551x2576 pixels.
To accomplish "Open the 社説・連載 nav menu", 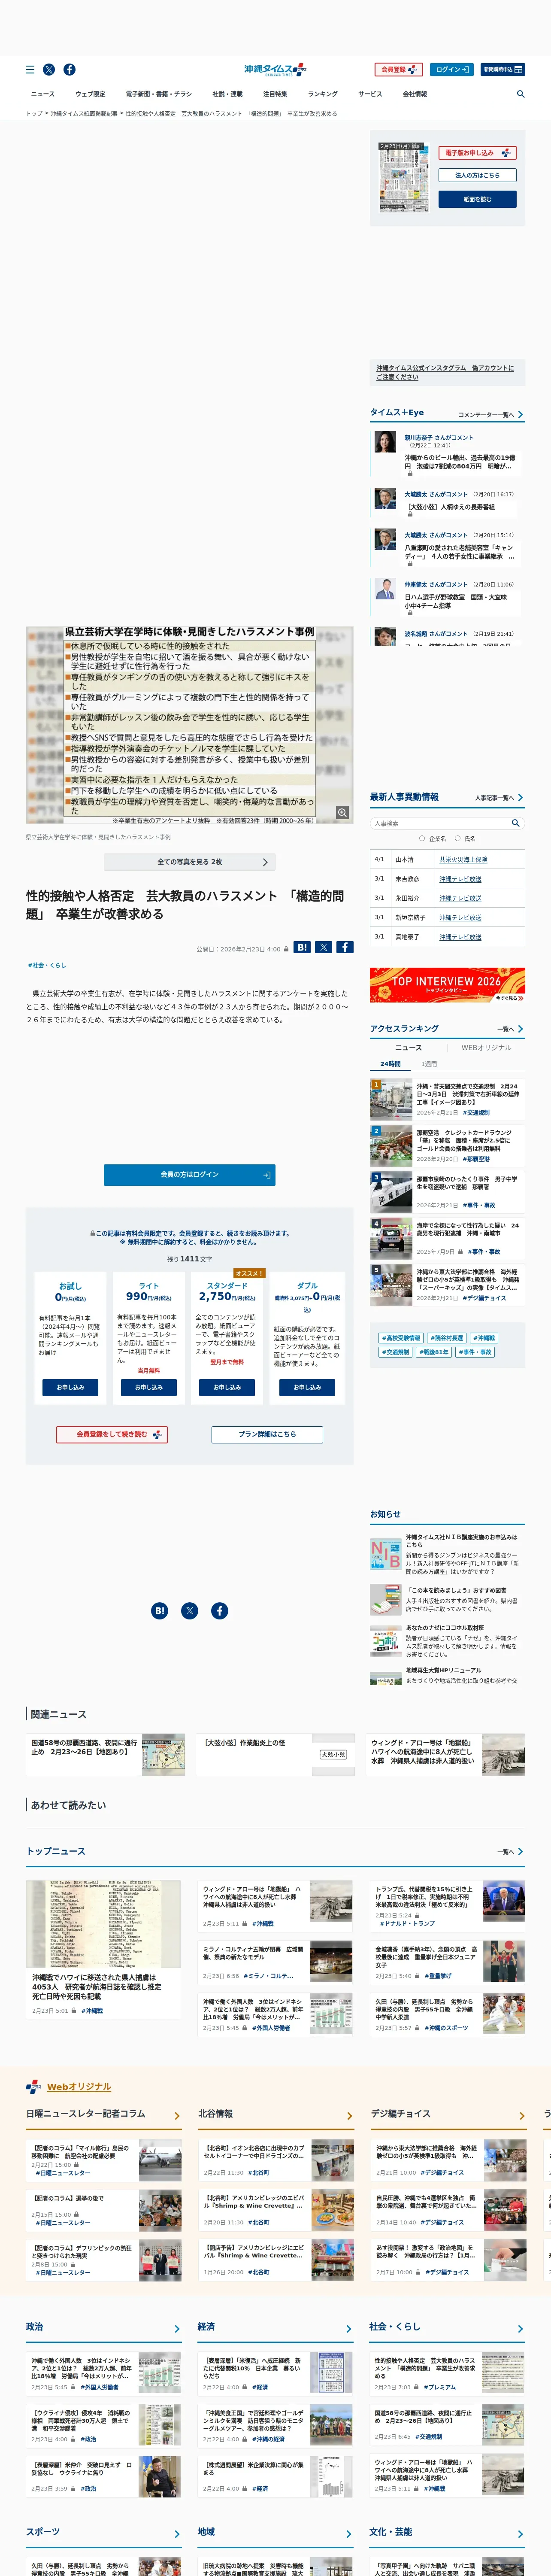I will pyautogui.click(x=227, y=94).
